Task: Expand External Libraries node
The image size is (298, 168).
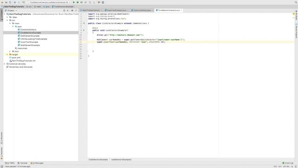Action: [x=5, y=64]
